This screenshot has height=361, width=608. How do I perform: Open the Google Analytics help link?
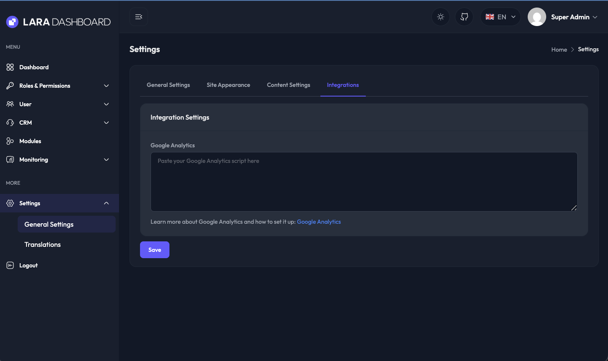click(x=319, y=222)
